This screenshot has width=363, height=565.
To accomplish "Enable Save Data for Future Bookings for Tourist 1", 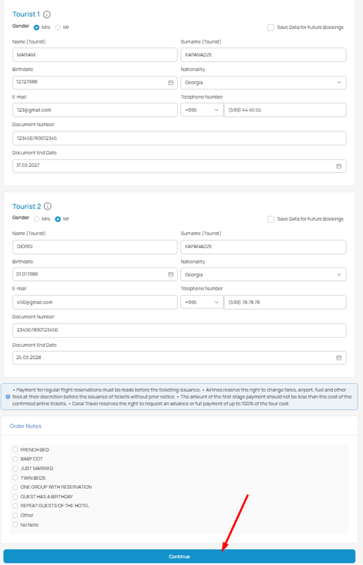I will 270,27.
